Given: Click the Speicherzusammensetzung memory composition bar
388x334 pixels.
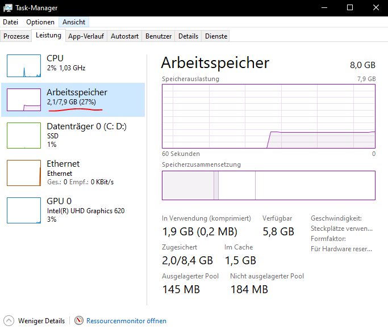Looking at the screenshot, I should point(268,185).
